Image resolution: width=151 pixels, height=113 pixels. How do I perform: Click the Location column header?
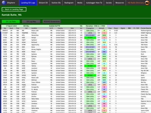click(34, 28)
